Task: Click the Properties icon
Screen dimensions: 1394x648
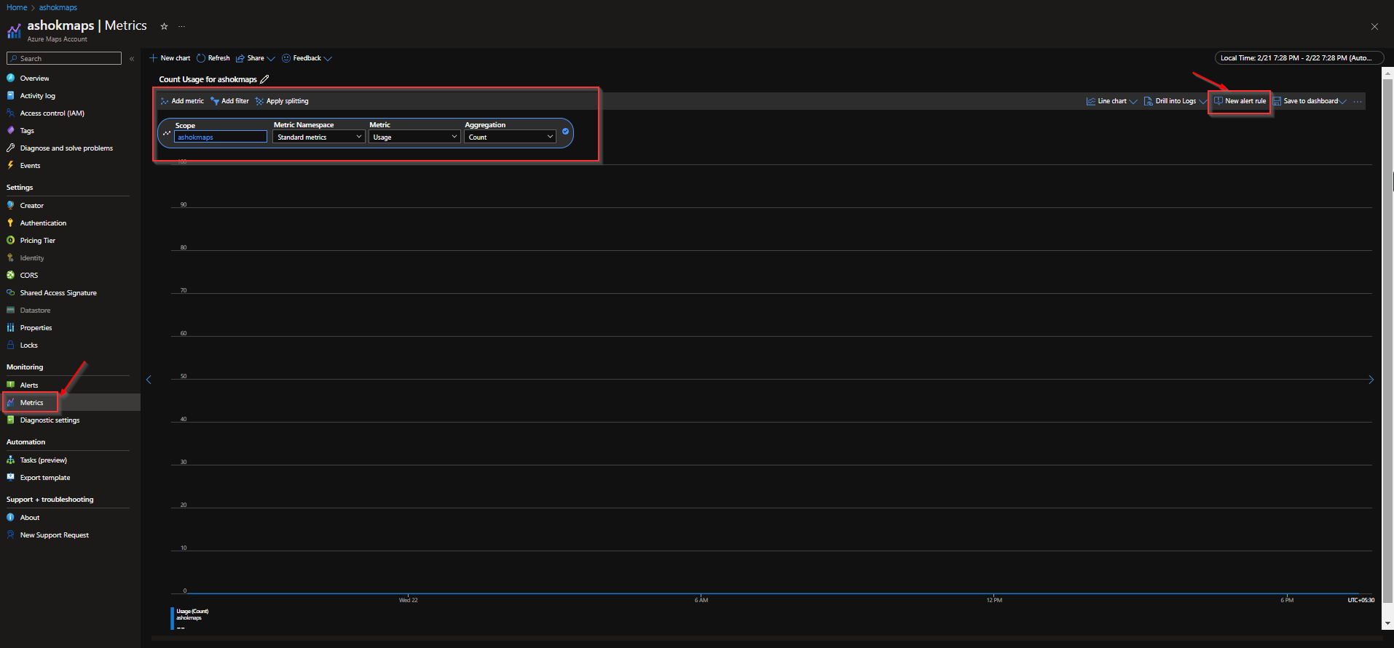Action: [x=10, y=327]
